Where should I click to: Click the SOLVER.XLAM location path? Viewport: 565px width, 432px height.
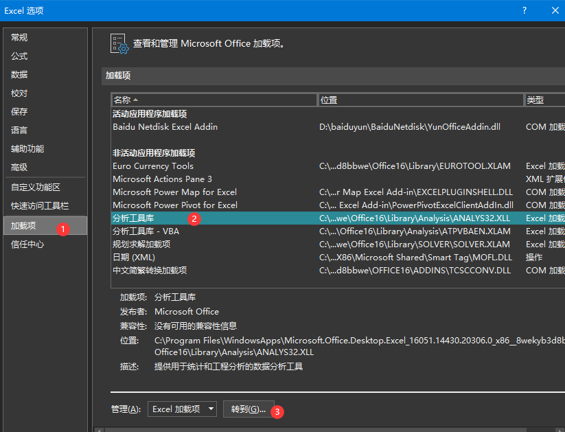415,245
